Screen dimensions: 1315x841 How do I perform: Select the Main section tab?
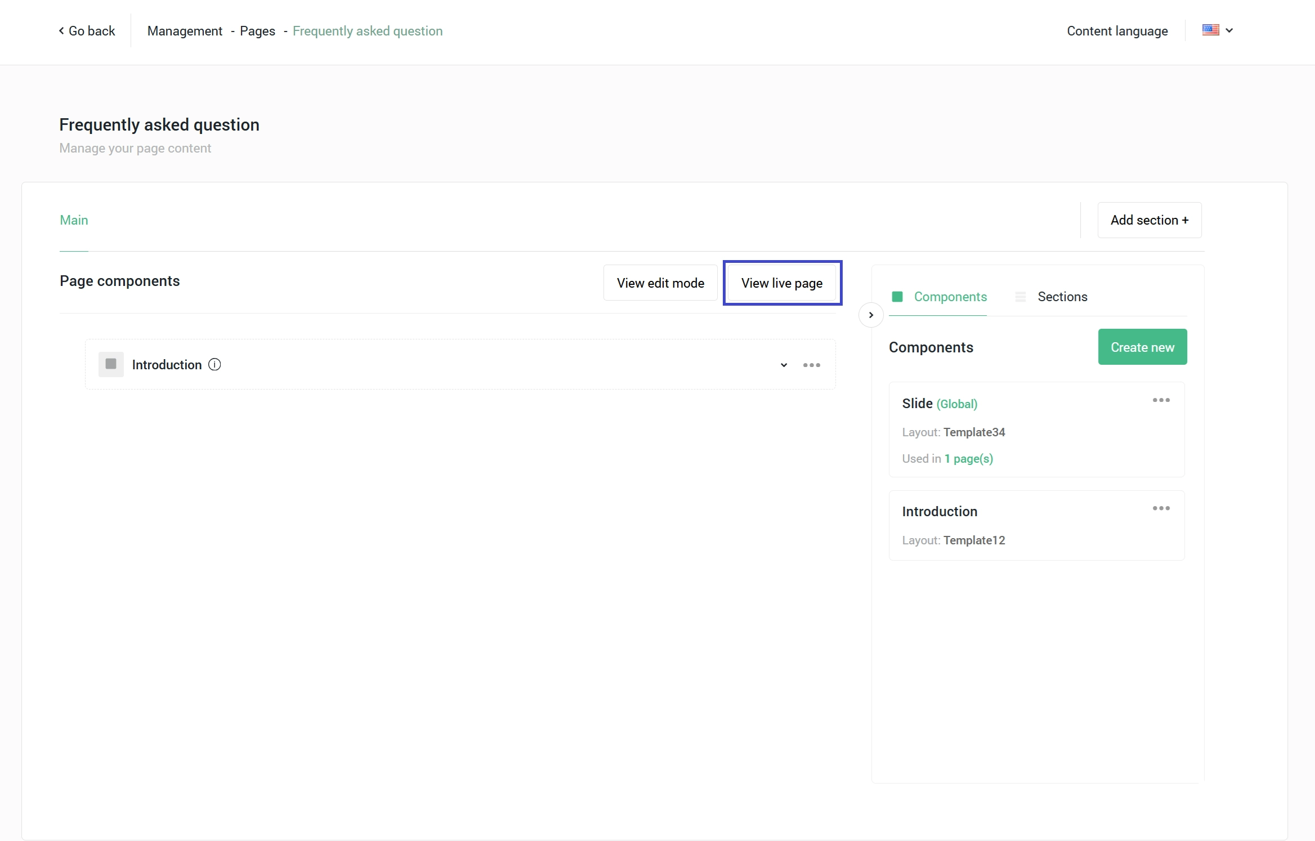[x=74, y=220]
